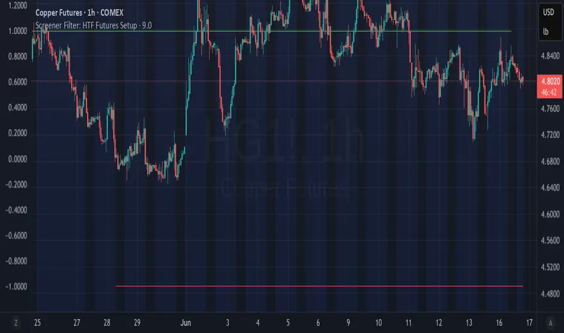Select the green horizontal line at 1.0000
Screen dimensions: 564x333
272,31
